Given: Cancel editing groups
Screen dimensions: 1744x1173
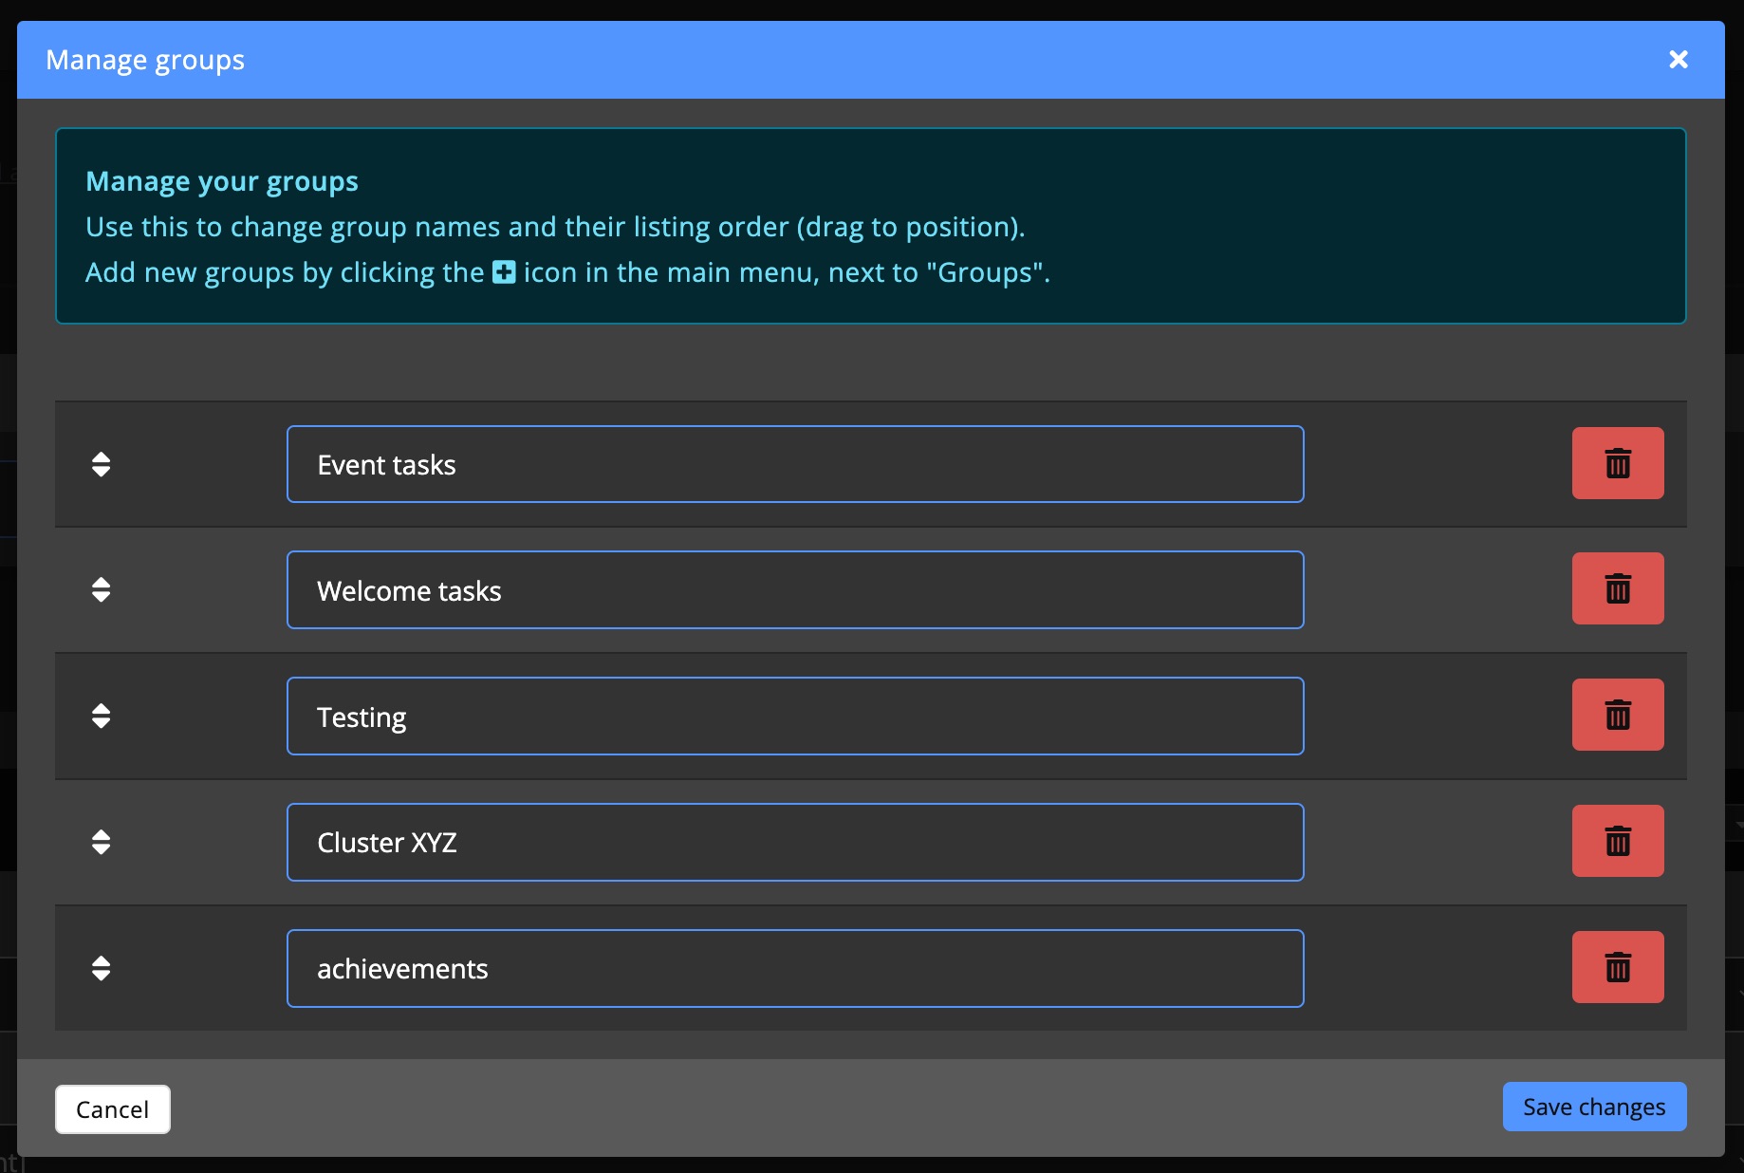Looking at the screenshot, I should 112,1108.
